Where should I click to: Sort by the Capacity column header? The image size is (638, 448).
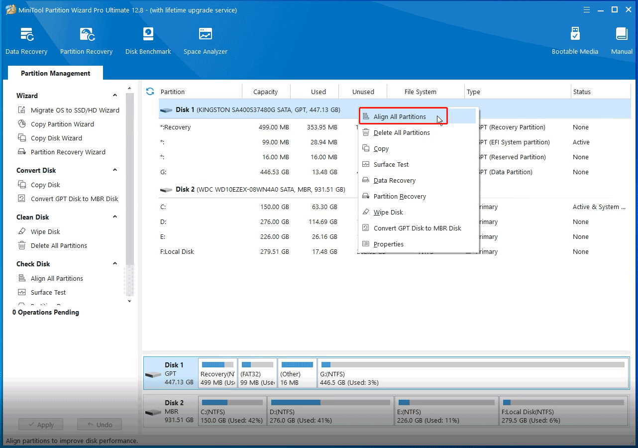(x=266, y=92)
